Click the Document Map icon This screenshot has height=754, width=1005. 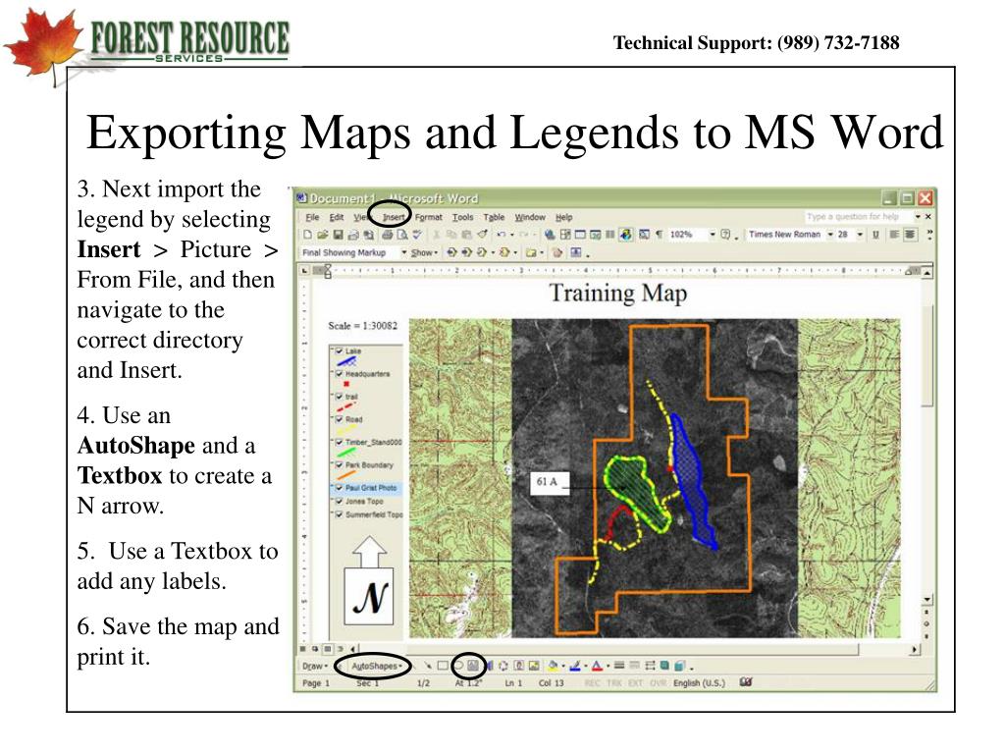pyautogui.click(x=644, y=235)
